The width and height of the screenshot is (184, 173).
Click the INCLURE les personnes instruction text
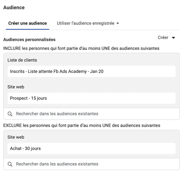(x=81, y=48)
